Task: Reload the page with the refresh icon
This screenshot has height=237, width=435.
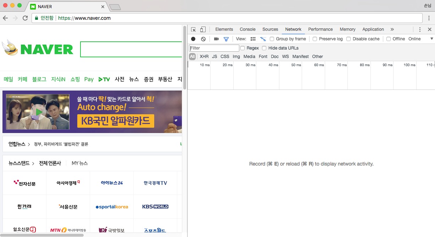Action: [25, 18]
